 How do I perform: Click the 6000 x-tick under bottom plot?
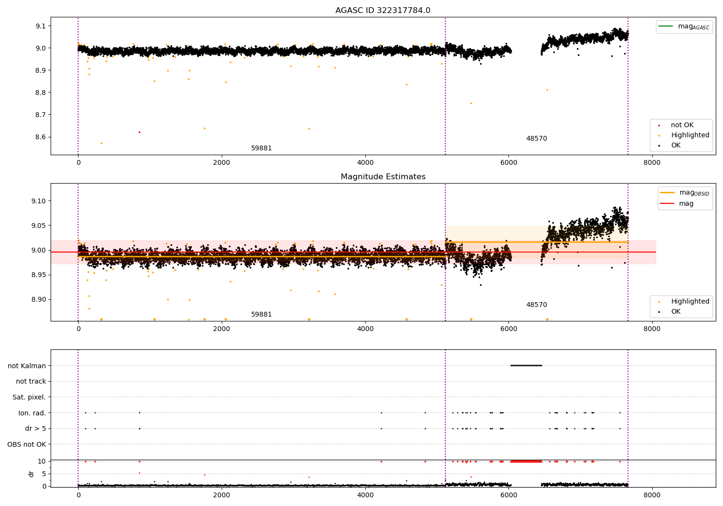[509, 495]
